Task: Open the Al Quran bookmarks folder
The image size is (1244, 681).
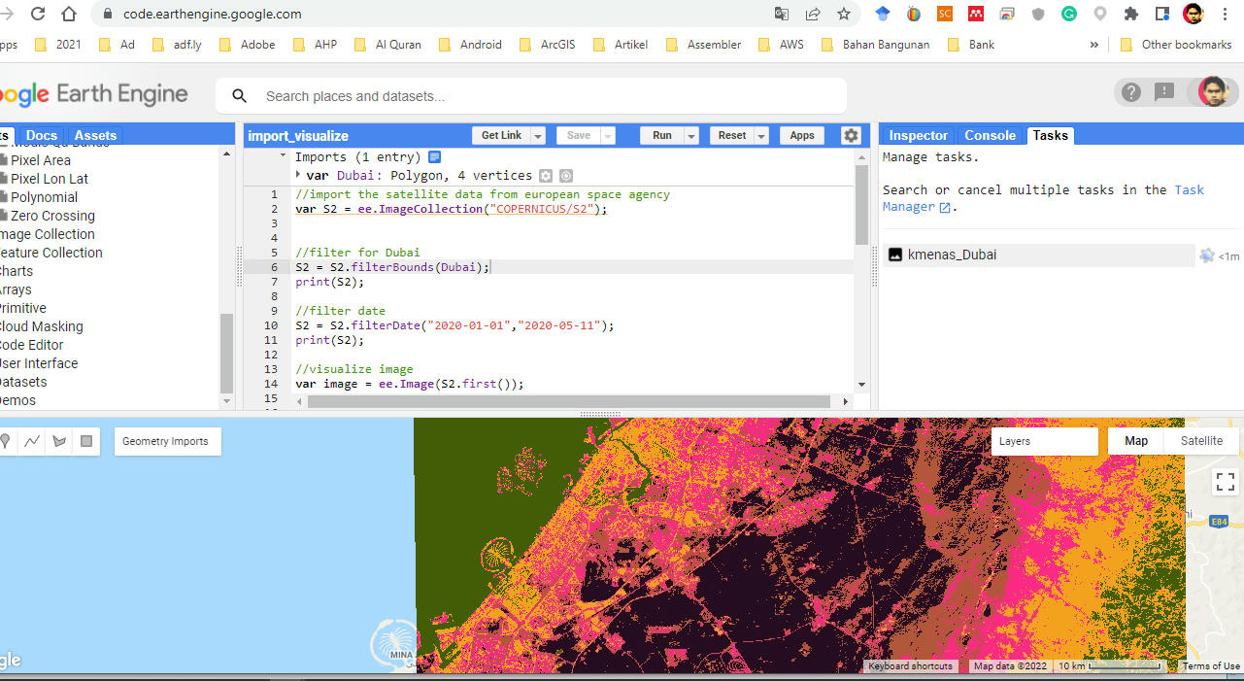Action: point(387,45)
